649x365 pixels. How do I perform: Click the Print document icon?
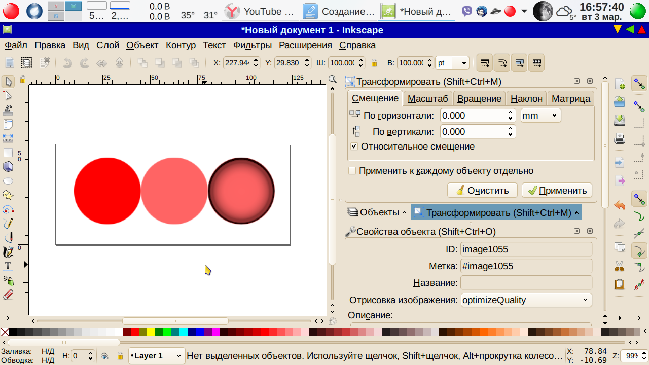coord(619,138)
